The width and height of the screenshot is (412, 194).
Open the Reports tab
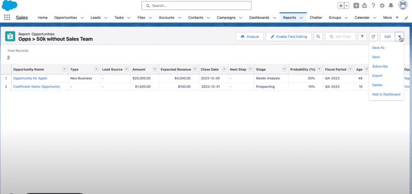(289, 17)
